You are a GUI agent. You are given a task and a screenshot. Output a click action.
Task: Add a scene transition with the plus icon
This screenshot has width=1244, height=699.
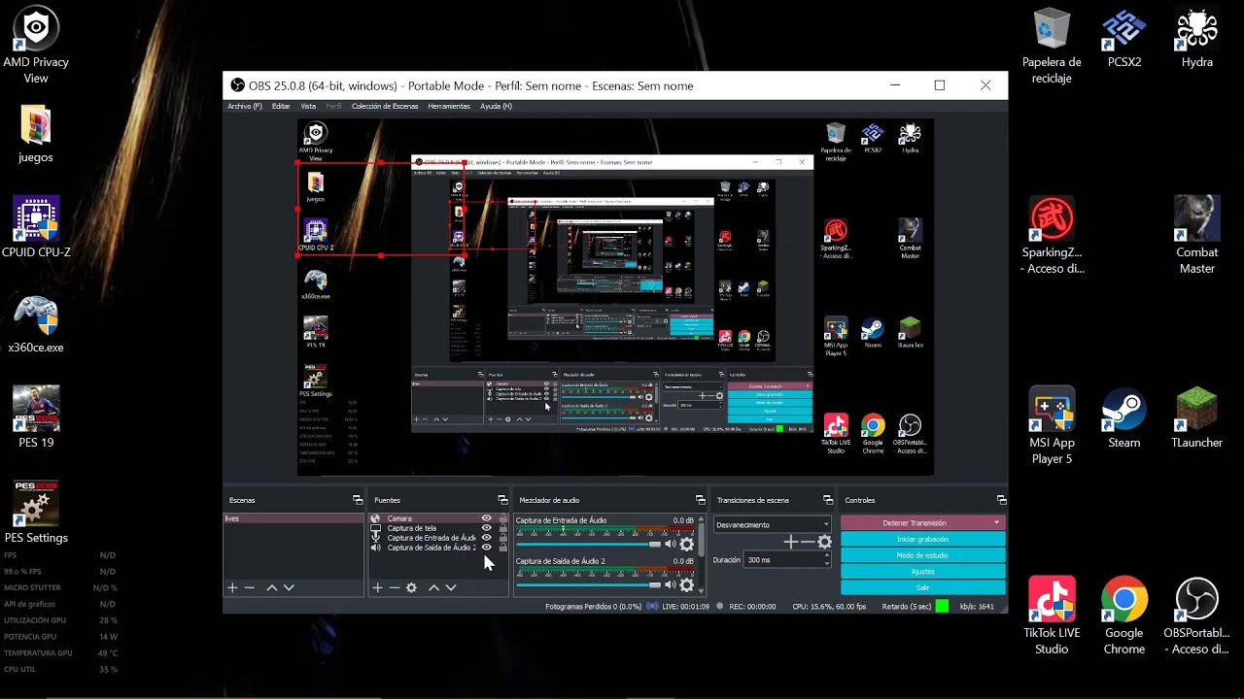[791, 542]
